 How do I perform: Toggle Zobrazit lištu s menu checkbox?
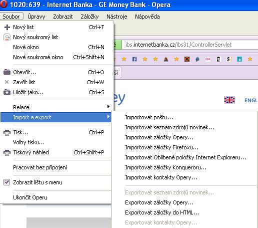coord(6,182)
